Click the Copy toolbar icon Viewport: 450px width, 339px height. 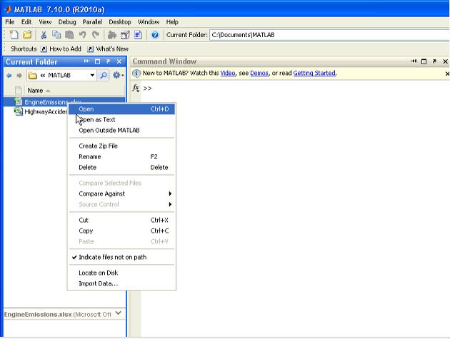(56, 35)
